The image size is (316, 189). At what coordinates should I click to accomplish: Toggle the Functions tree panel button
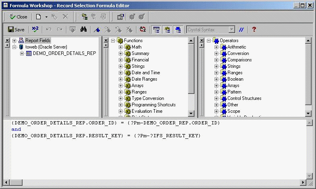[x=167, y=29]
